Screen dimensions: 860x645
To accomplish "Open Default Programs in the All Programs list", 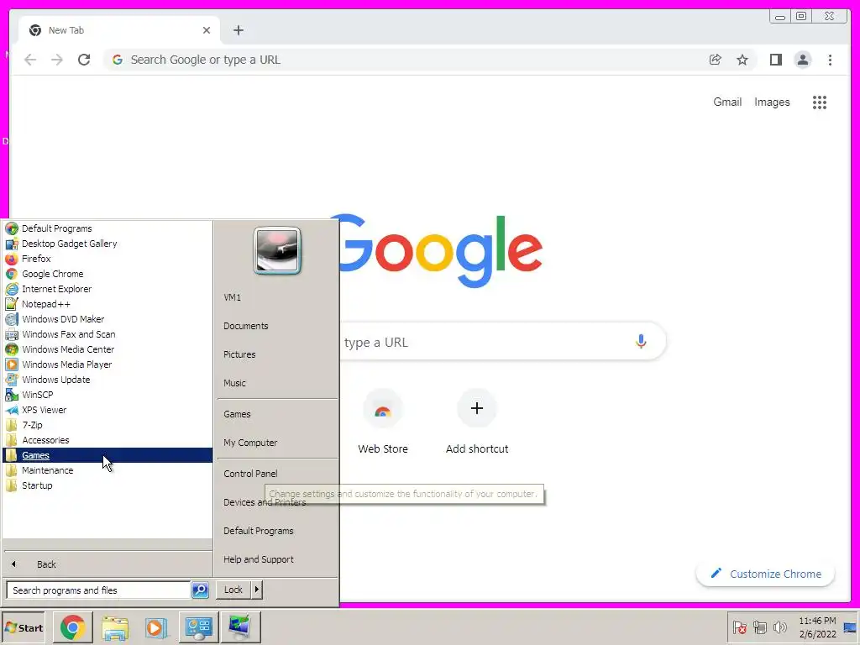I will coord(107,228).
